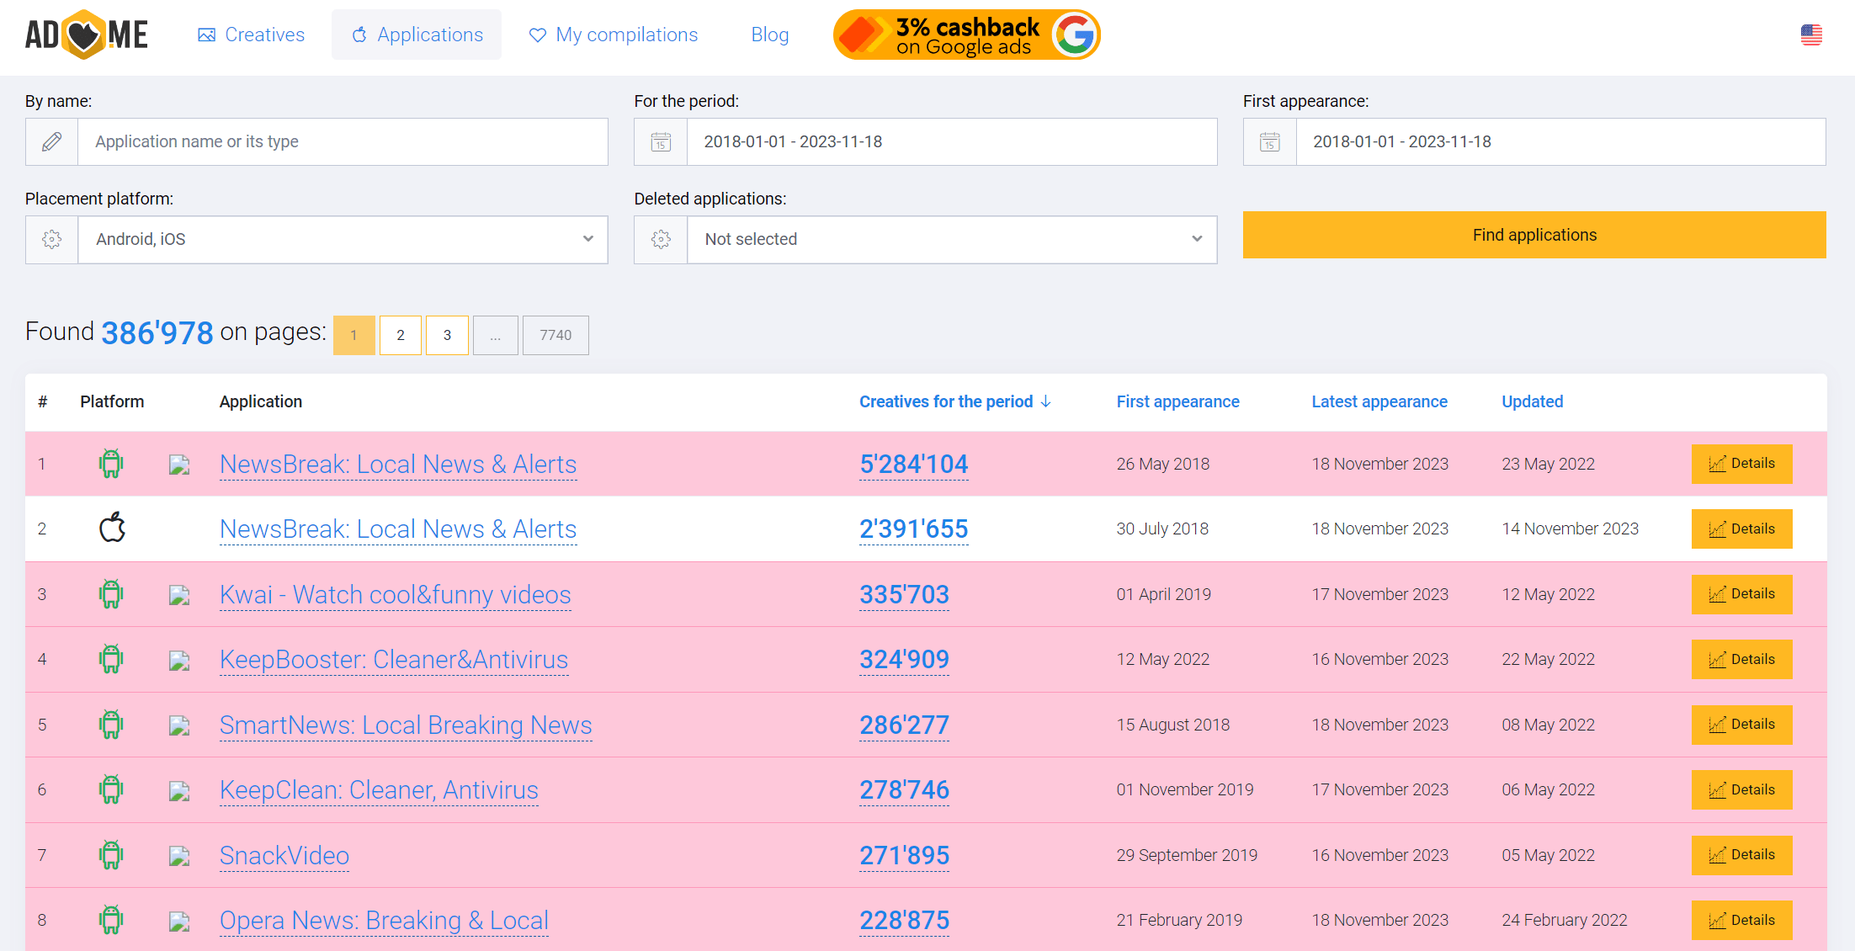This screenshot has height=951, width=1855.
Task: Open SnackVideo application link
Action: (284, 855)
